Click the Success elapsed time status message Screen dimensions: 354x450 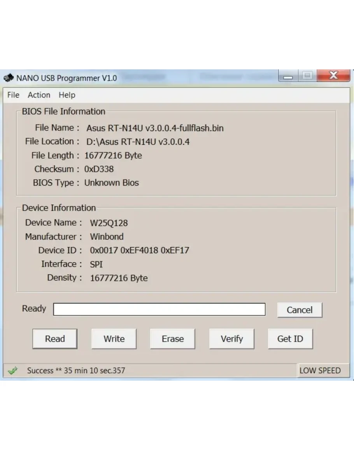point(76,371)
